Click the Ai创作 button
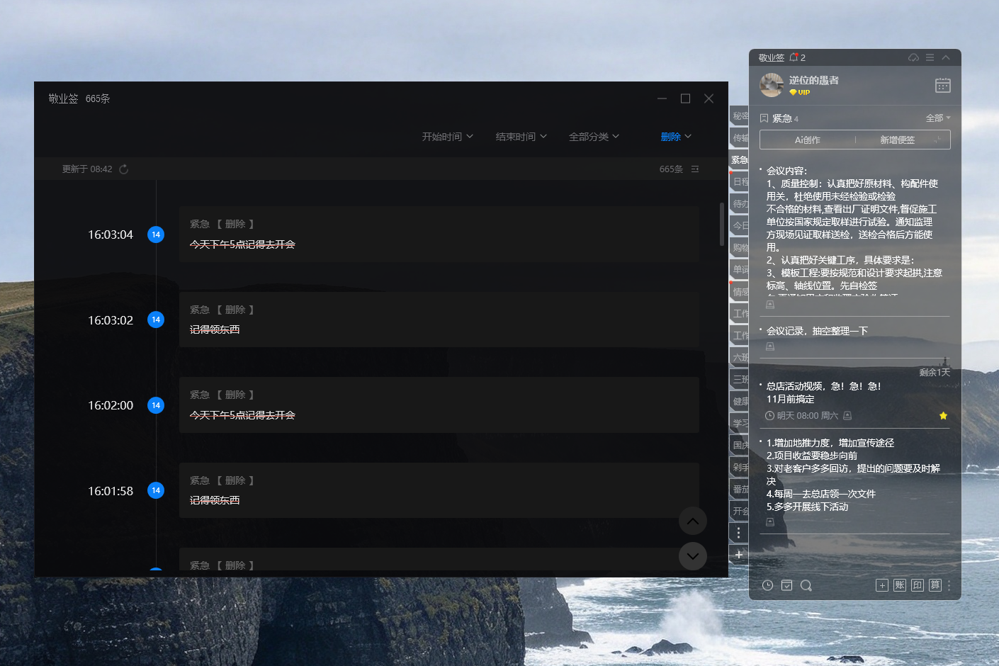999x666 pixels. pyautogui.click(x=808, y=140)
